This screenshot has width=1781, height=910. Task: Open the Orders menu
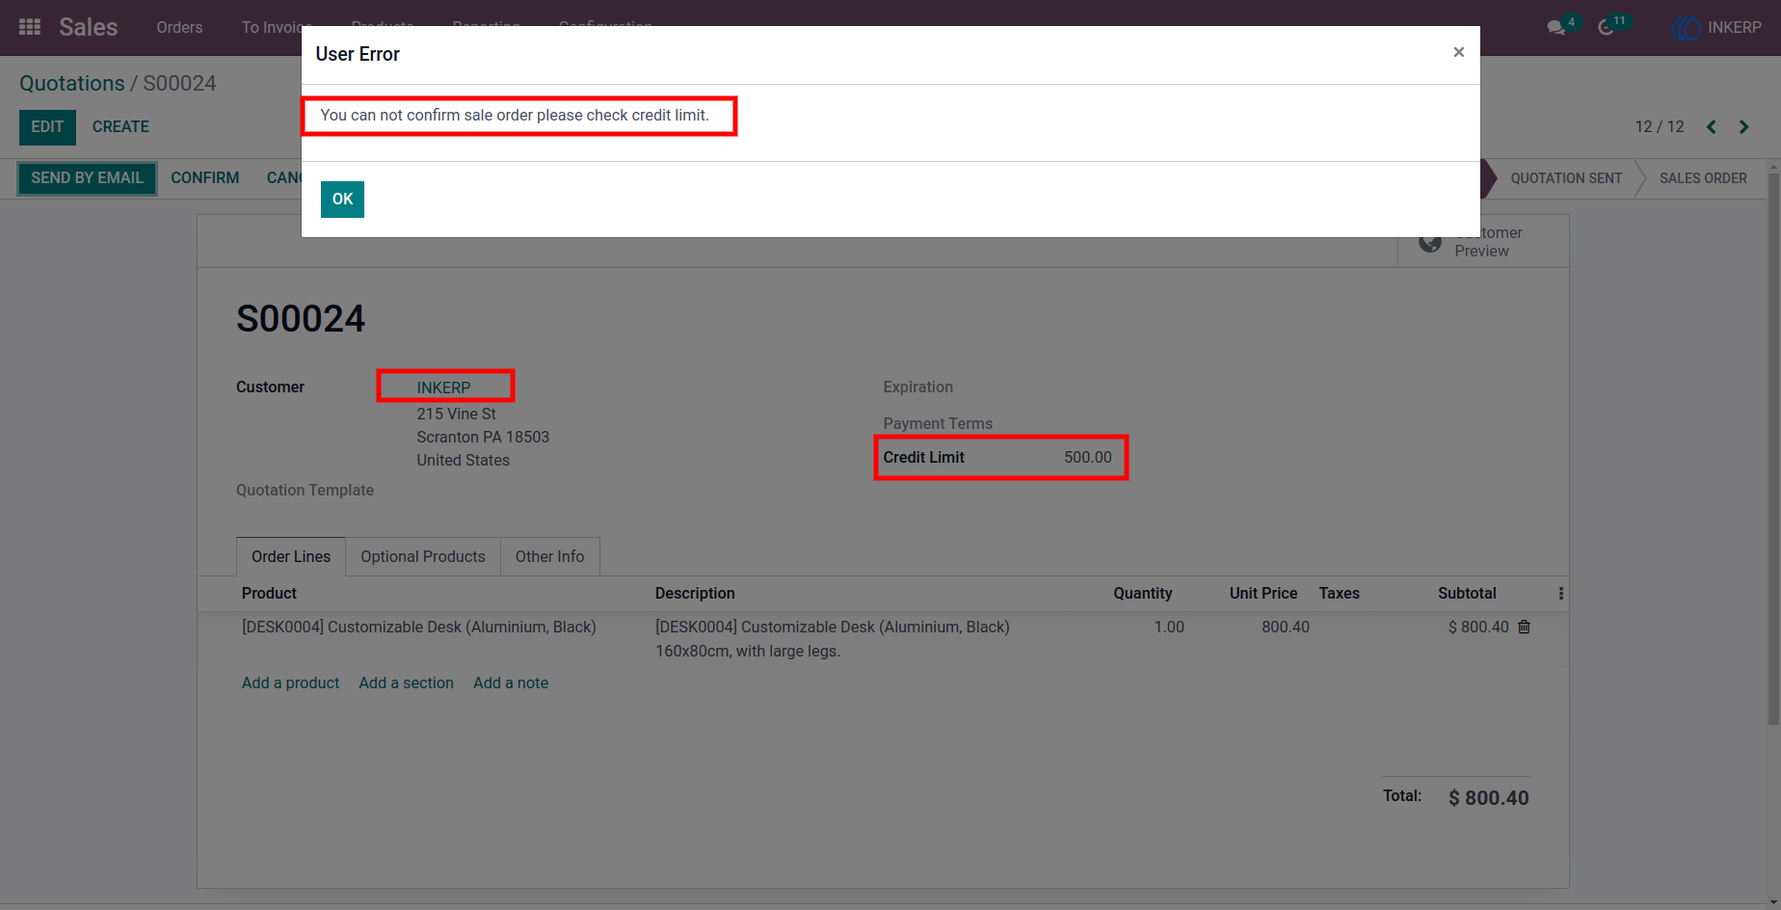click(x=179, y=28)
